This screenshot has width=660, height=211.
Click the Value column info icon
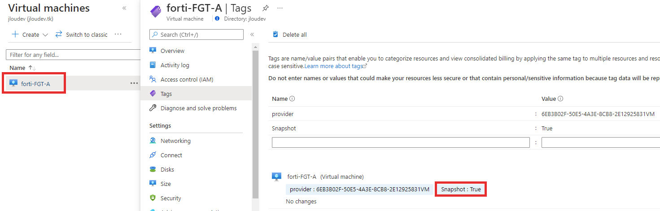tap(560, 99)
